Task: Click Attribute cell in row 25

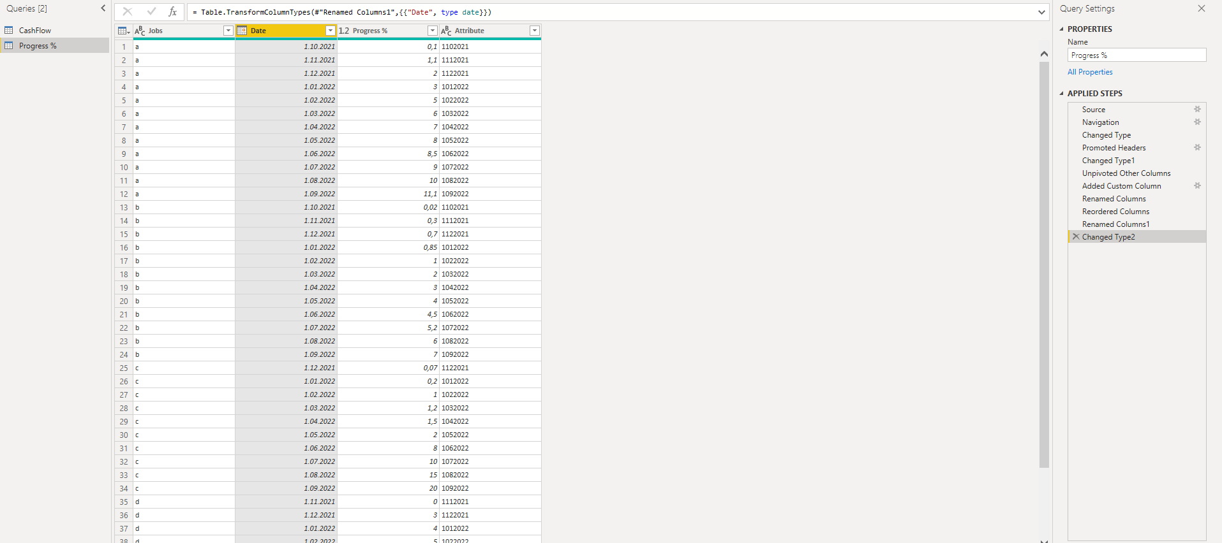Action: pyautogui.click(x=490, y=368)
